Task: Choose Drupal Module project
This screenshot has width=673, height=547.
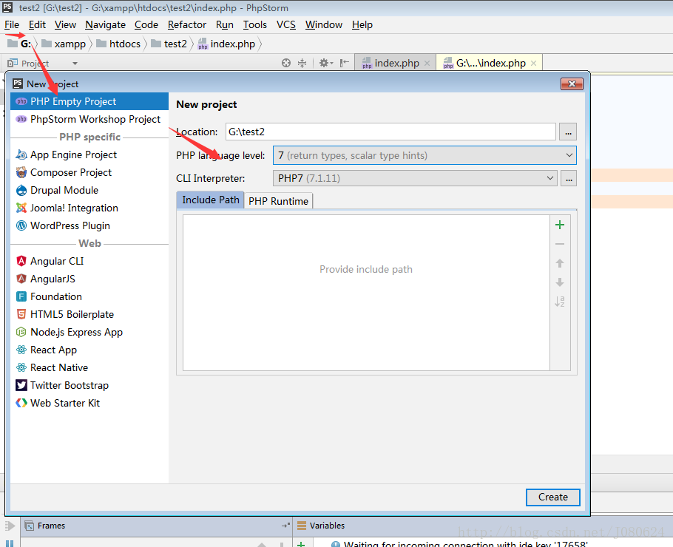Action: pyautogui.click(x=89, y=190)
